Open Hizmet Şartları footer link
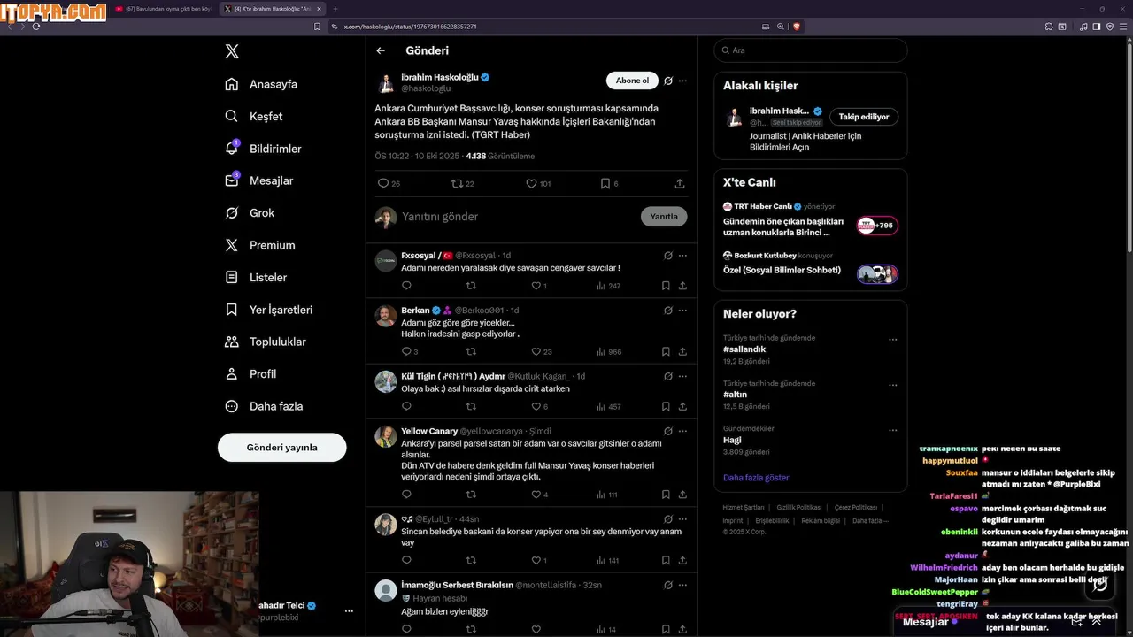This screenshot has width=1133, height=637. pos(744,508)
